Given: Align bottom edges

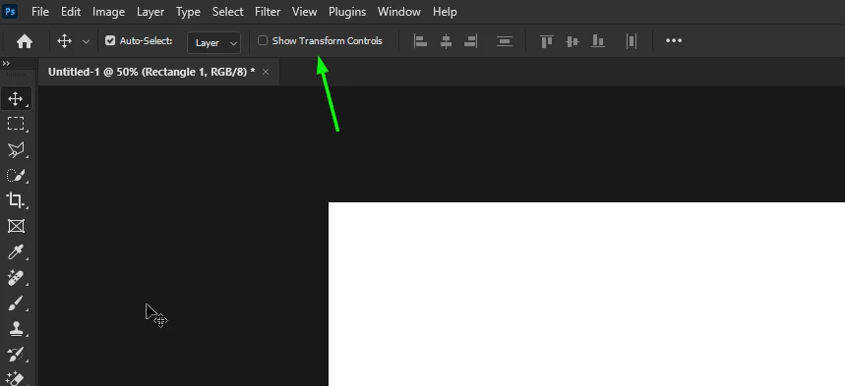Looking at the screenshot, I should [598, 41].
